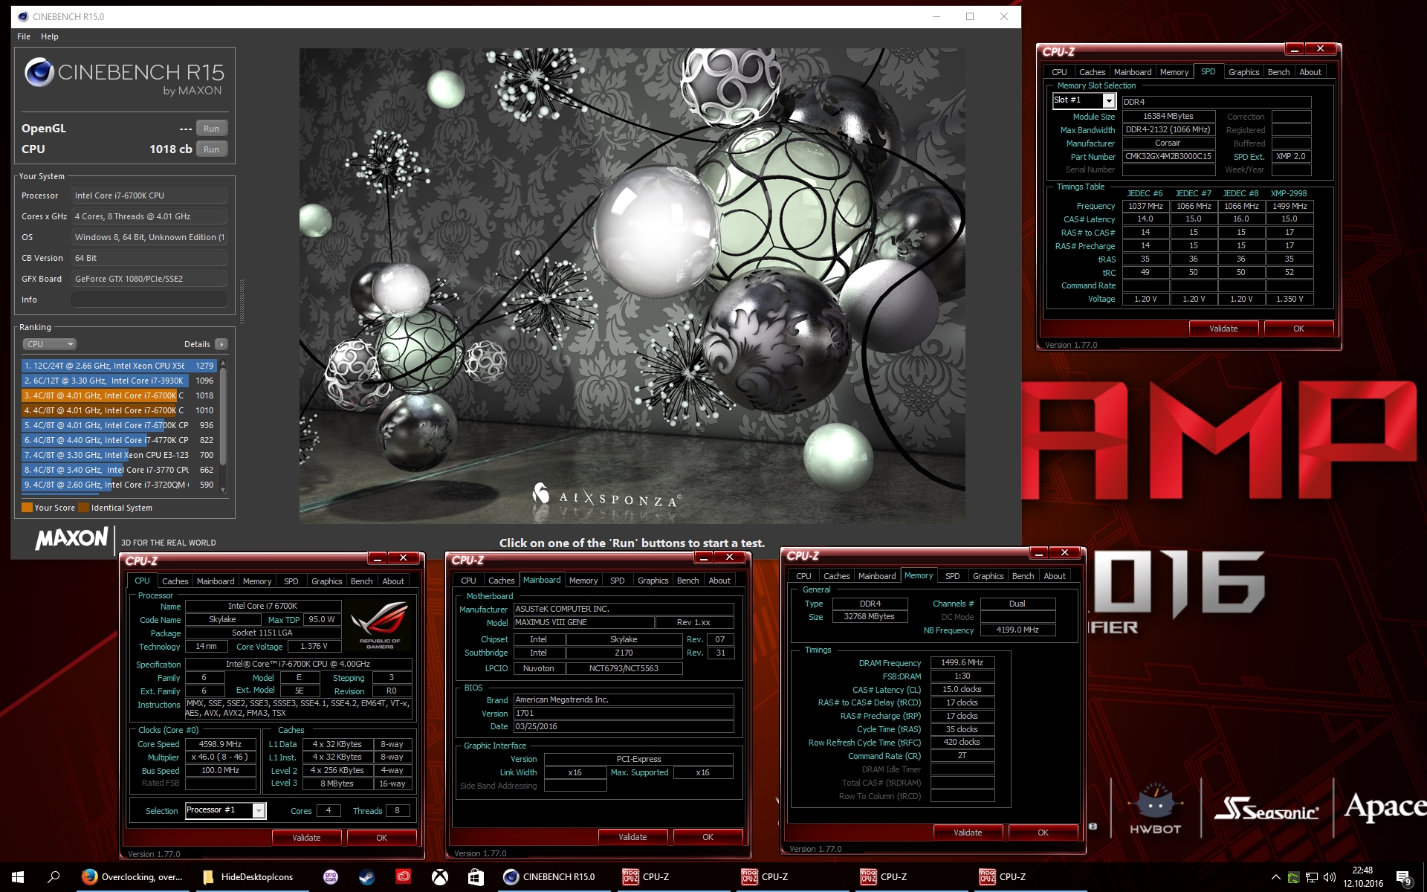Click the Info field in Your System
Screen dimensions: 1427x892
coord(149,300)
